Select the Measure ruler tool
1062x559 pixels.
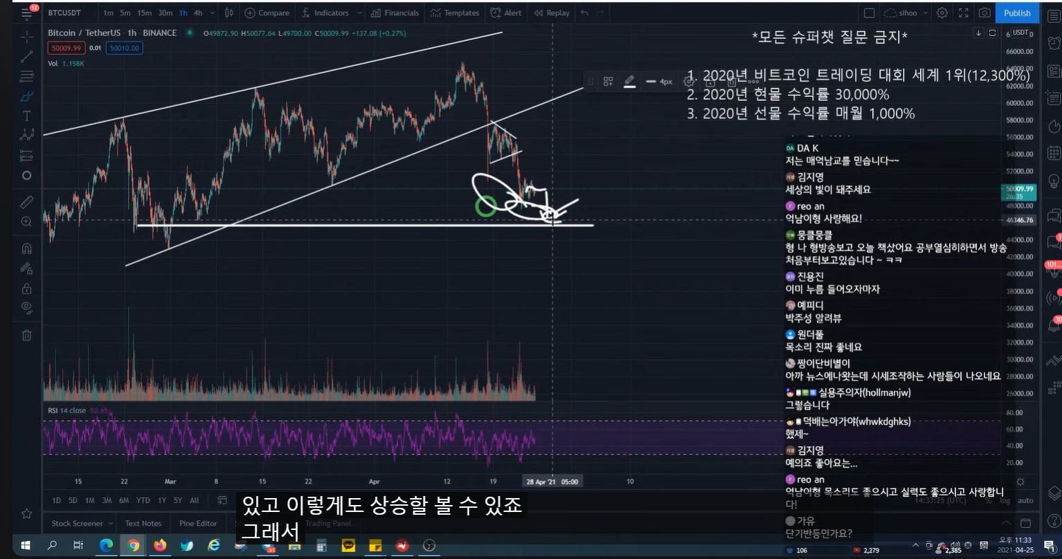(26, 202)
